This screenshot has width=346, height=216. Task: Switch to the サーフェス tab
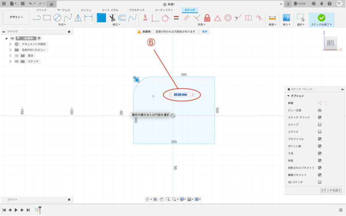[x=63, y=10]
